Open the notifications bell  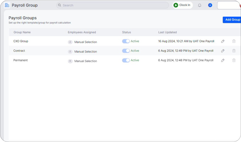coord(199,5)
